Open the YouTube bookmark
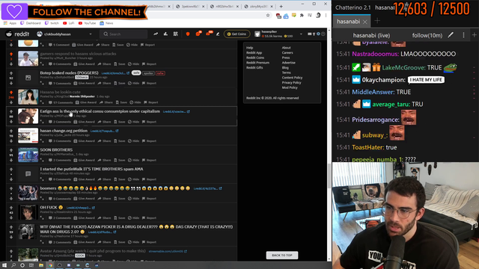This screenshot has width=479, height=269. click(x=87, y=23)
